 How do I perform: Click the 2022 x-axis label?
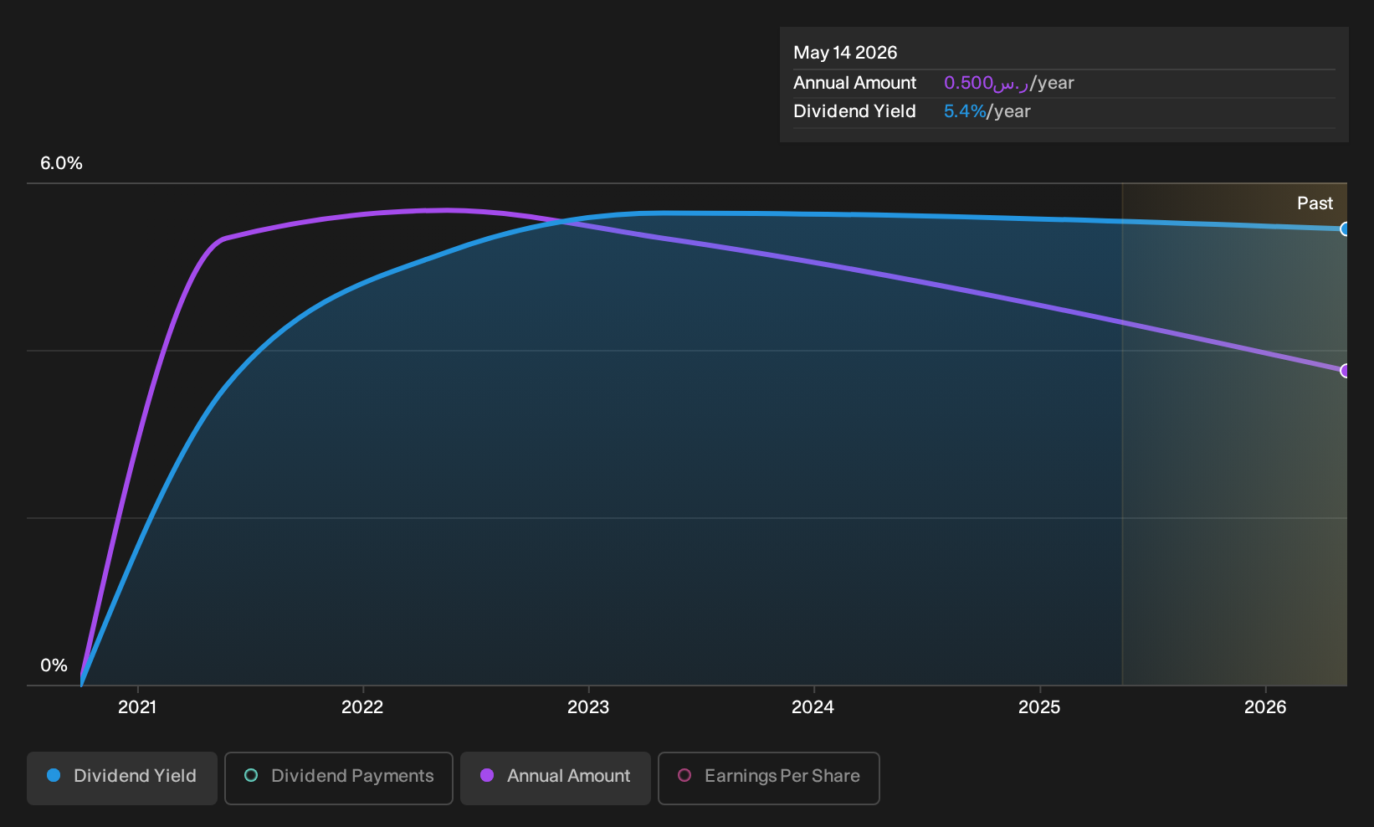point(362,707)
